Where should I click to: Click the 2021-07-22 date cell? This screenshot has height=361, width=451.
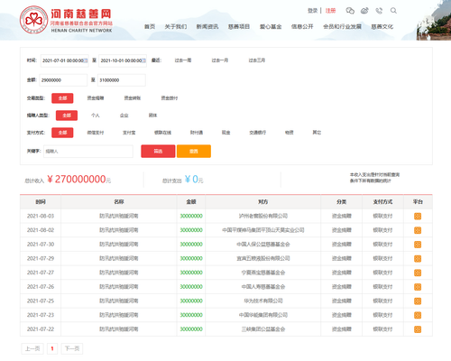click(41, 329)
